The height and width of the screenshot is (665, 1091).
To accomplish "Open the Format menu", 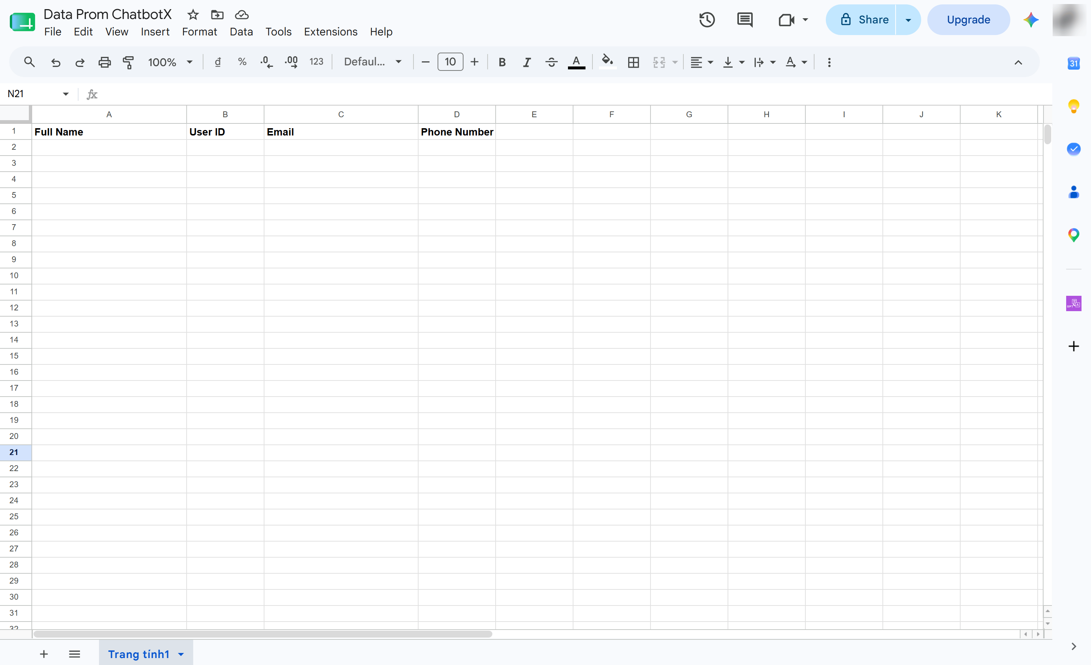I will click(199, 32).
